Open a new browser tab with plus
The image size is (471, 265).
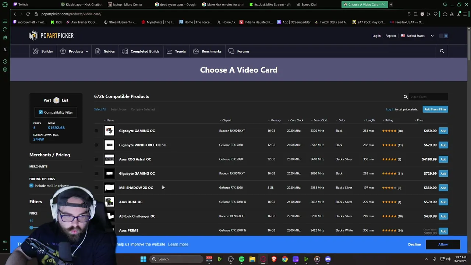[391, 4]
